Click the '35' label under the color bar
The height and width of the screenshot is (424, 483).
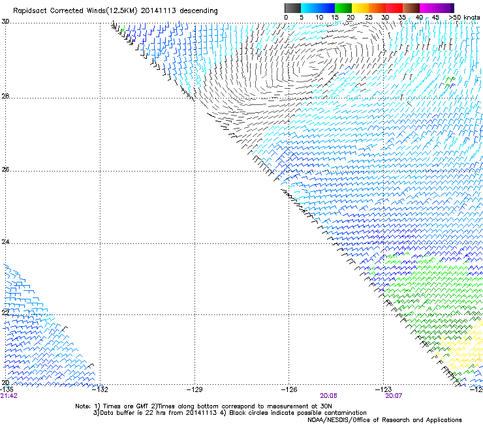(x=402, y=18)
